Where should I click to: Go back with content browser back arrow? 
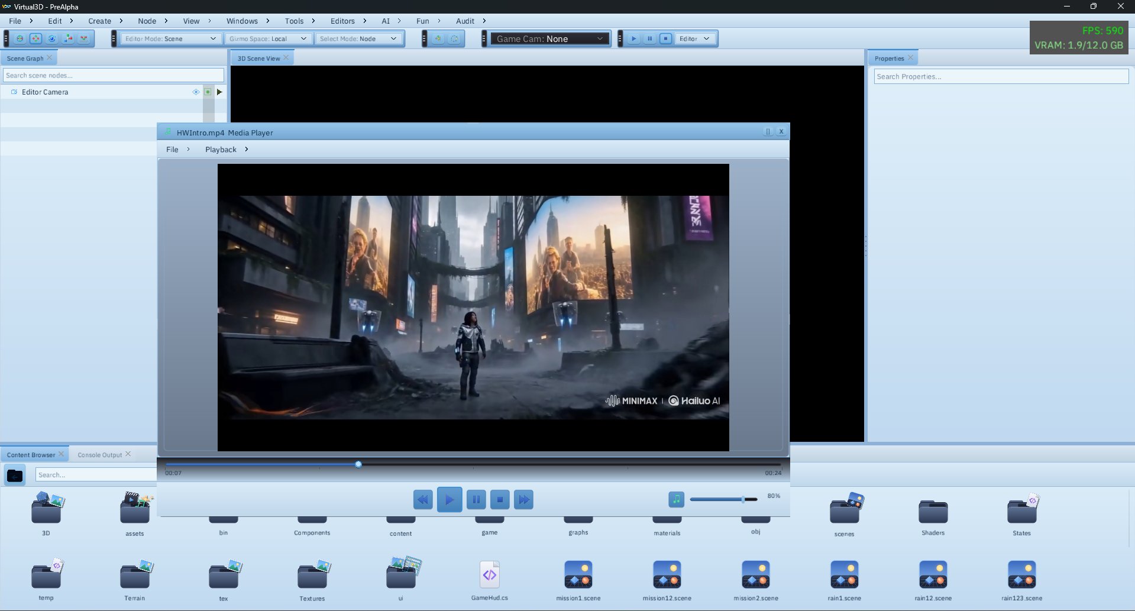coord(15,475)
